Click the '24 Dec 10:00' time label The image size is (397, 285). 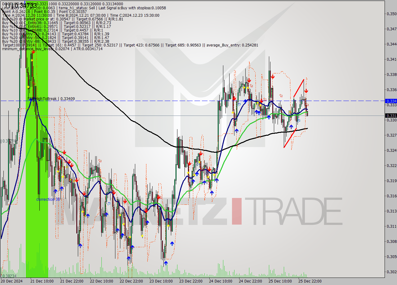tap(221, 281)
